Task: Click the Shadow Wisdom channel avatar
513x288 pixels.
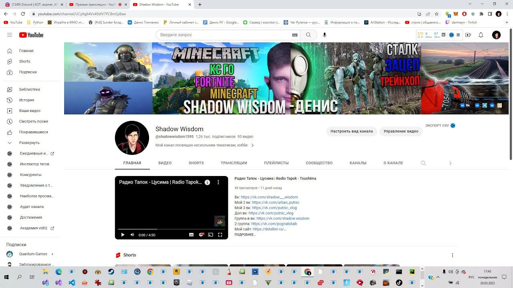Action: 132,138
